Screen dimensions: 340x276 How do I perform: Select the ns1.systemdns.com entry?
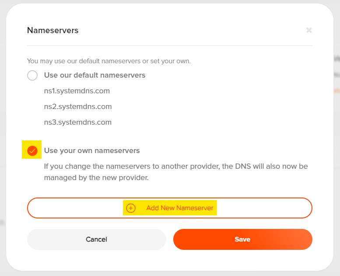(77, 91)
